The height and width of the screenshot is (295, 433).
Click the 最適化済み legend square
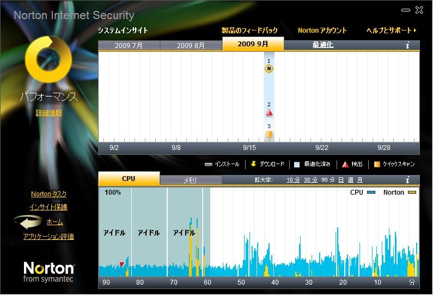tap(297, 165)
